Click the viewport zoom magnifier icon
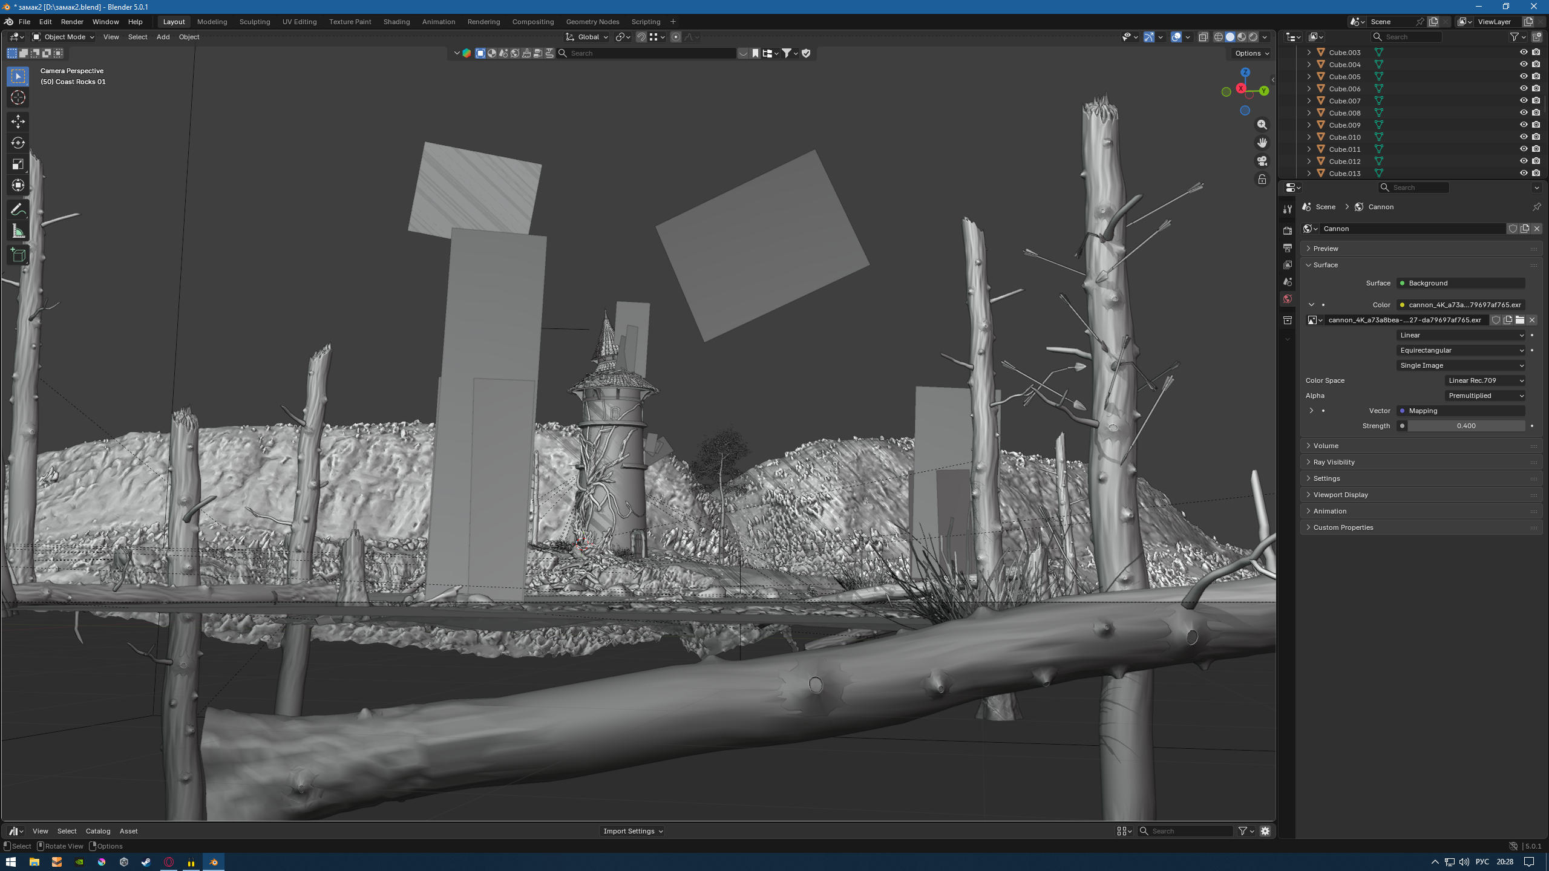Screen dimensions: 1549x871 coord(1262,125)
